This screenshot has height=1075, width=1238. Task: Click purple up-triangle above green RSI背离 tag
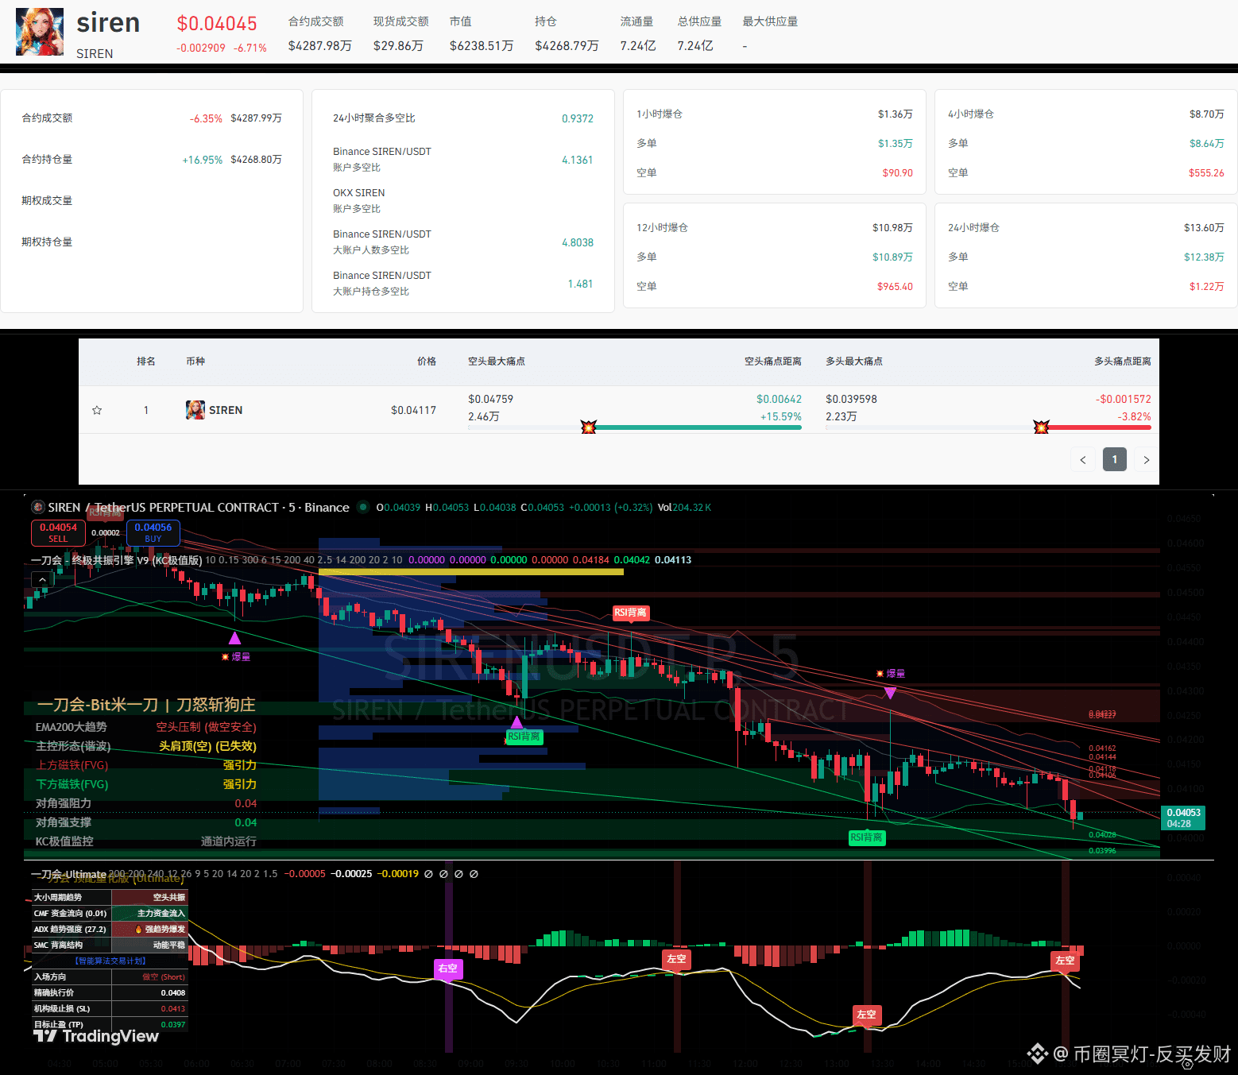tap(516, 722)
